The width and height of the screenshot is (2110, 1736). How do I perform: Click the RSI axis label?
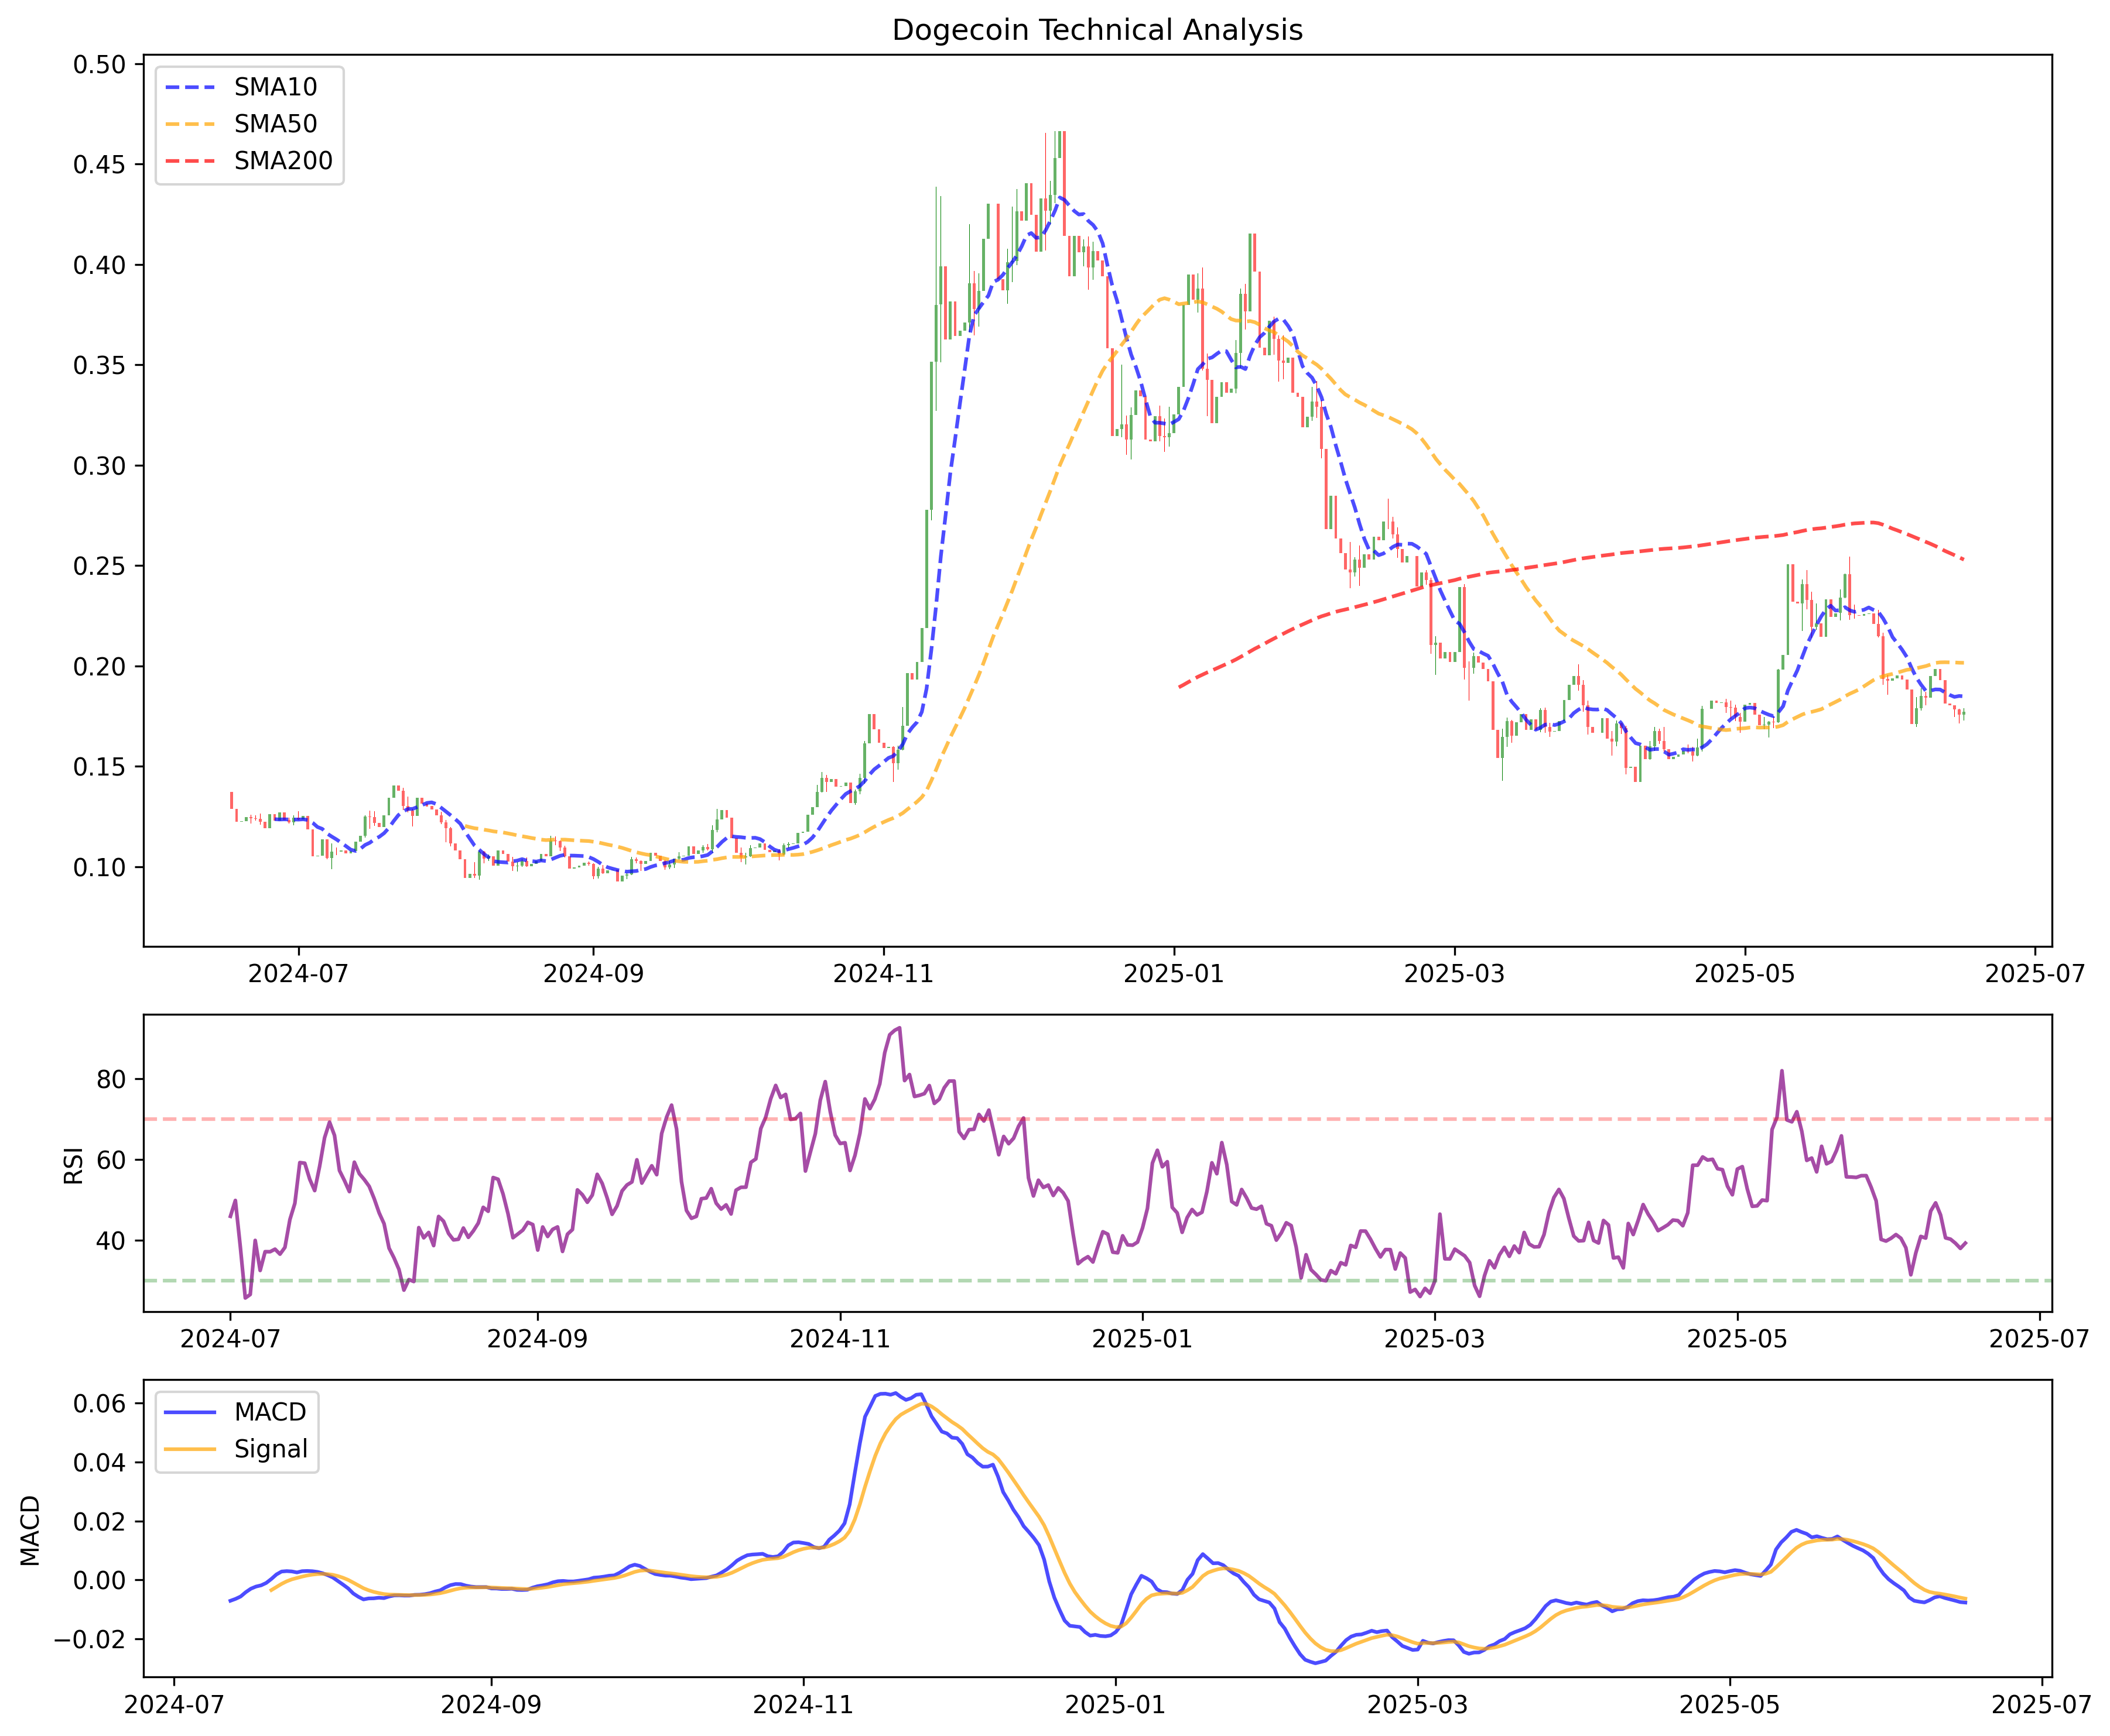[x=73, y=1166]
